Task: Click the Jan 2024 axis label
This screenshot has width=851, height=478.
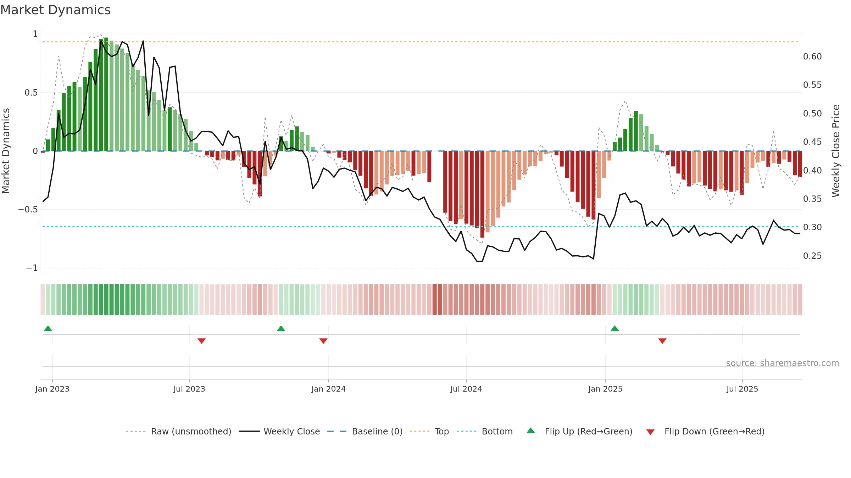Action: [x=328, y=389]
